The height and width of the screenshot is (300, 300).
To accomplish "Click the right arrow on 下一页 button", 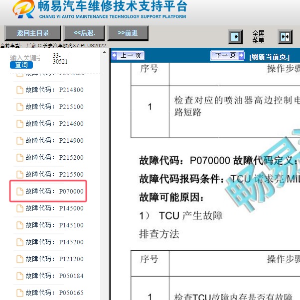I will coord(241,56).
